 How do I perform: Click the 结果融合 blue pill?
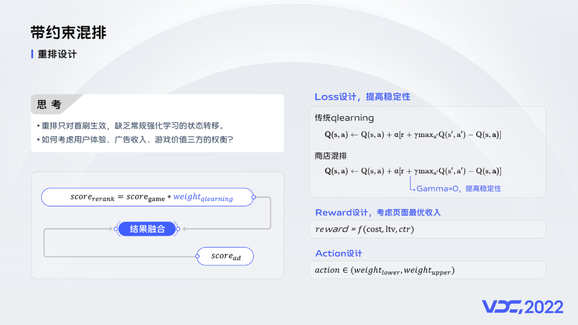point(147,229)
